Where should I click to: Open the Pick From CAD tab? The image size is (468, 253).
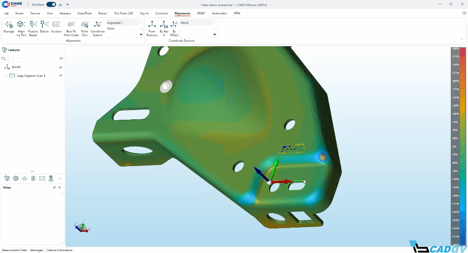tap(124, 13)
